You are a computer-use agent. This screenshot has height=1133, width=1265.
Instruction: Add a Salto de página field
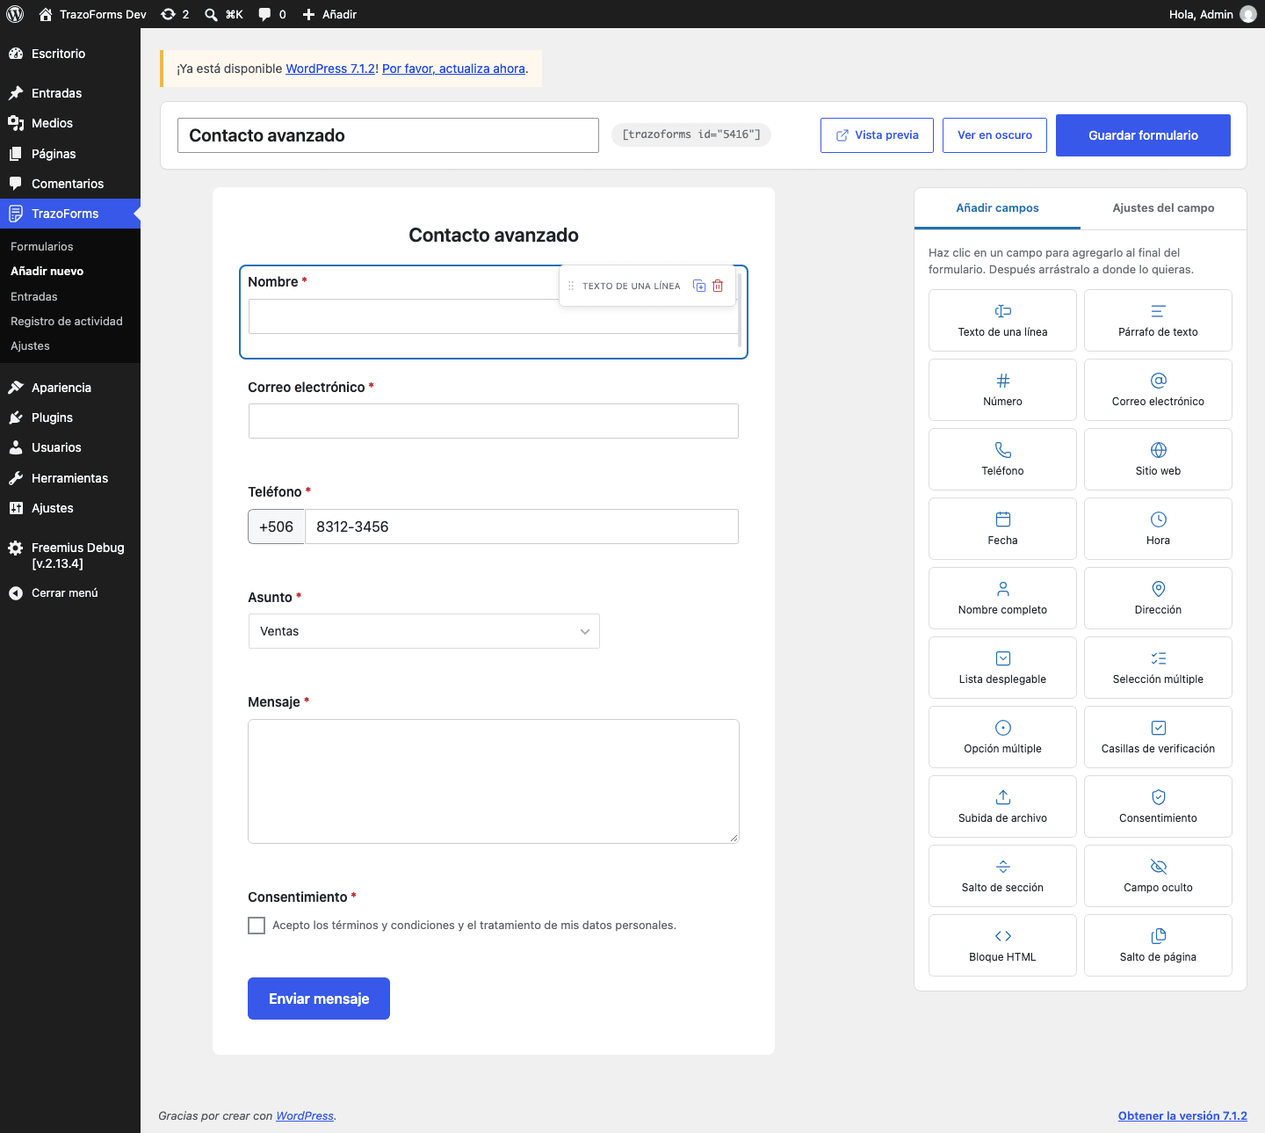tap(1158, 946)
